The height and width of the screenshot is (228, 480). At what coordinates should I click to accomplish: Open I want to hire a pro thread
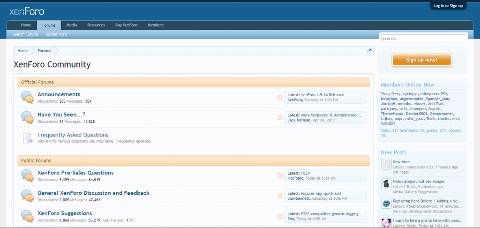(x=427, y=220)
